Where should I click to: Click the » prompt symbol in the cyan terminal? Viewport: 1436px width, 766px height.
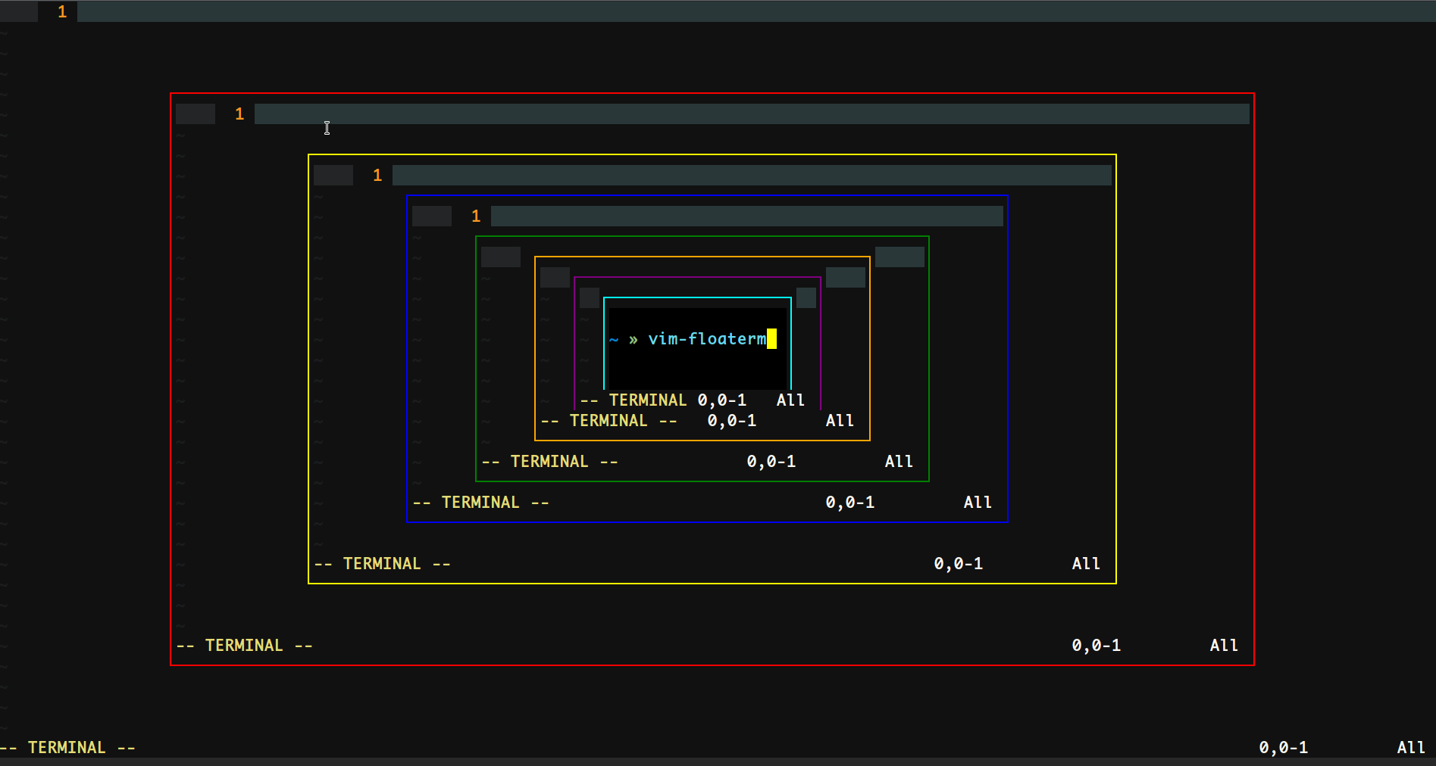[634, 340]
